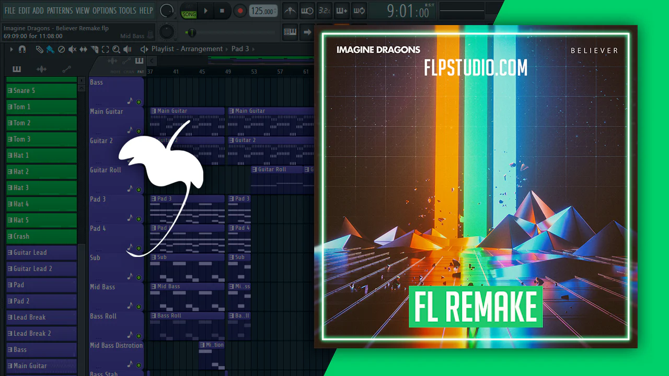This screenshot has height=376, width=669.
Task: Switch to SONG playback mode
Action: pyautogui.click(x=189, y=14)
